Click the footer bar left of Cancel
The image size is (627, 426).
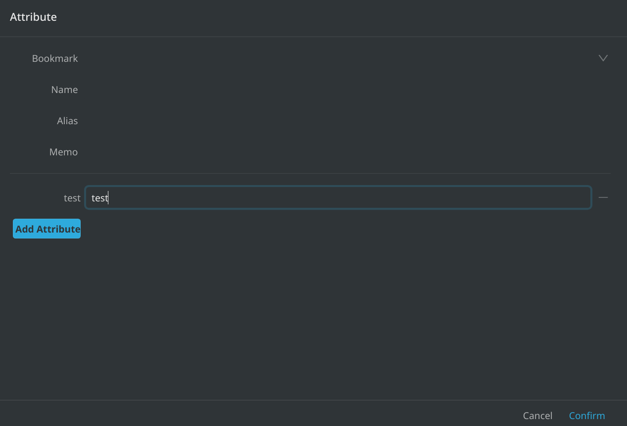(247, 414)
